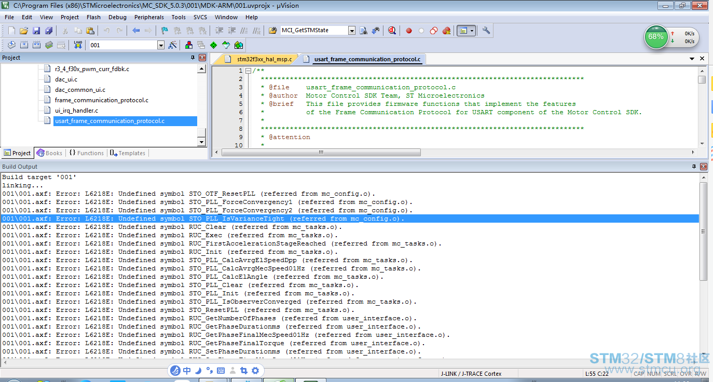This screenshot has height=382, width=713.
Task: Open the Project menu
Action: [x=70, y=17]
